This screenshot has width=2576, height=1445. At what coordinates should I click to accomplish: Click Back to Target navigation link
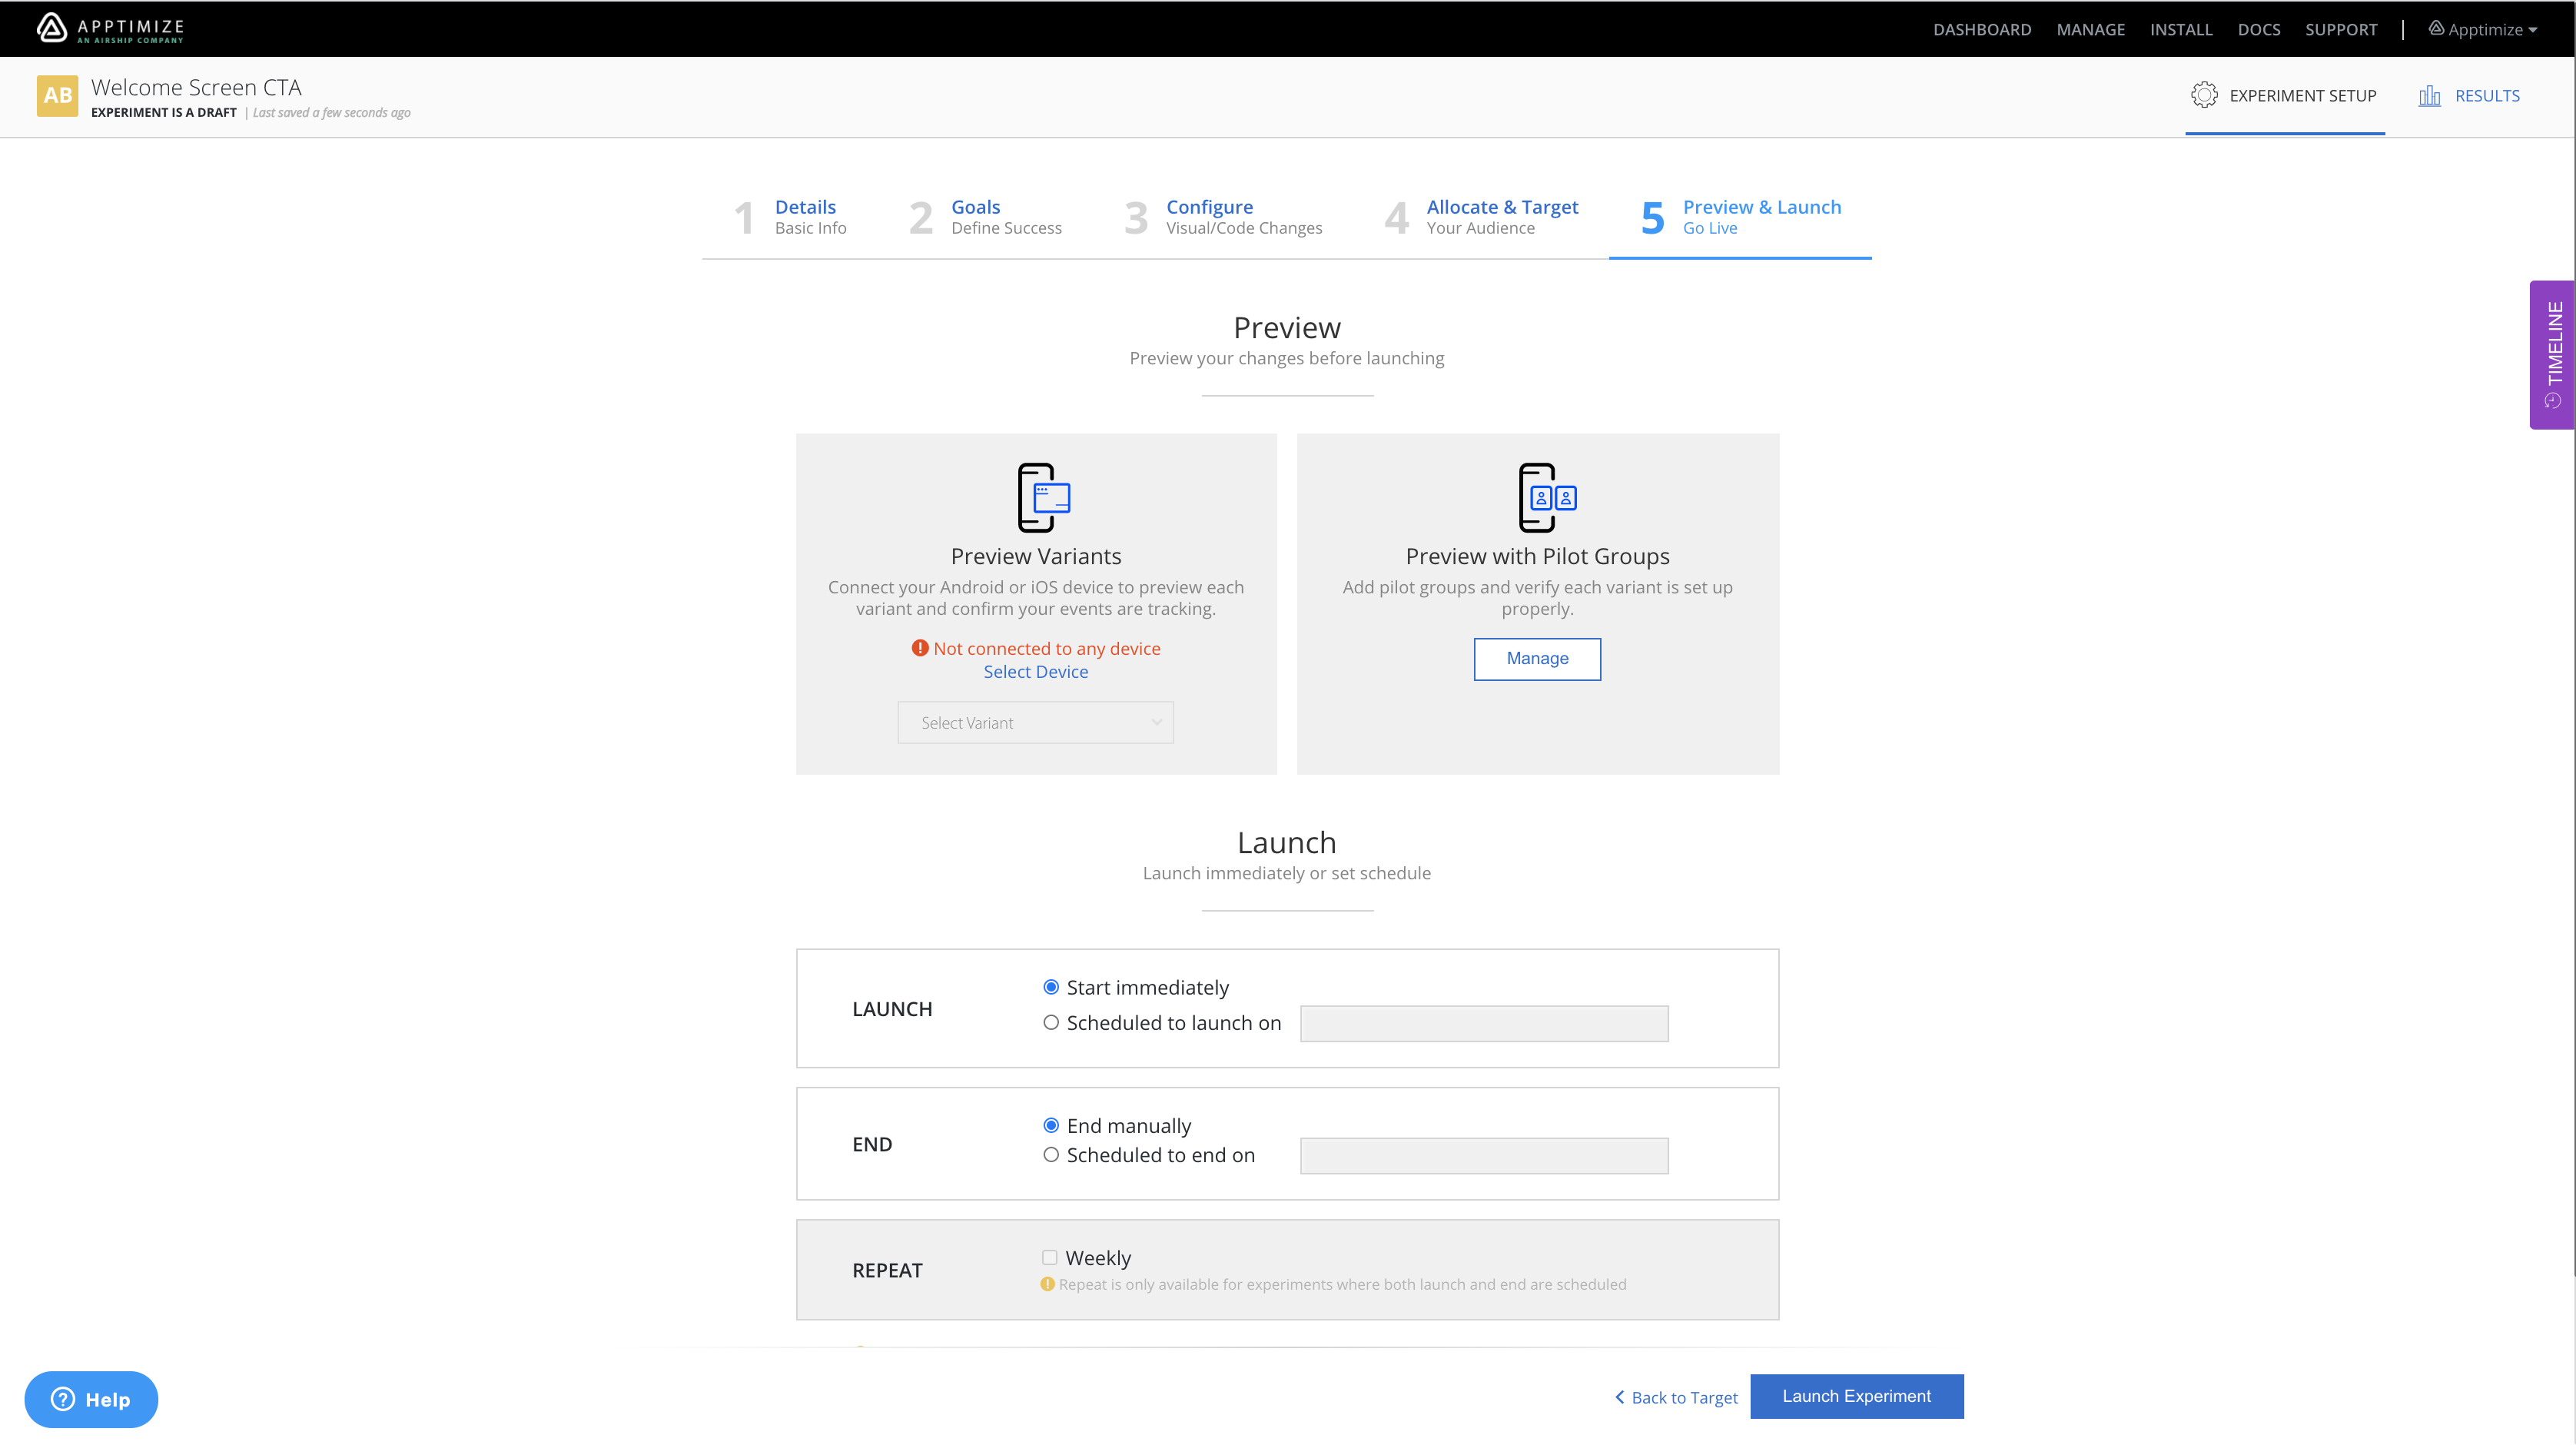[x=1674, y=1396]
